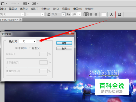Click the anti-aliasing aa icon
136x102 pixels.
click(x=68, y=14)
